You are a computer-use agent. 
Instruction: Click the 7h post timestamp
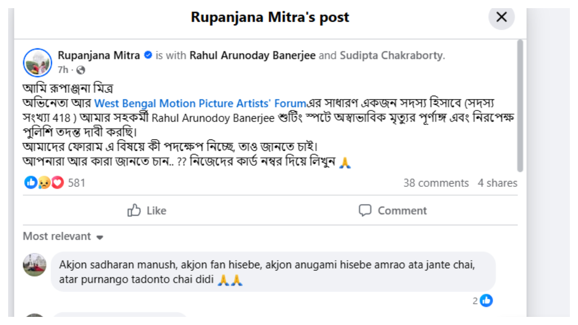click(x=63, y=70)
